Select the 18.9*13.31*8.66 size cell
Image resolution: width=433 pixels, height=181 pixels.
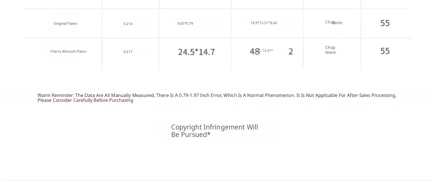point(264,23)
